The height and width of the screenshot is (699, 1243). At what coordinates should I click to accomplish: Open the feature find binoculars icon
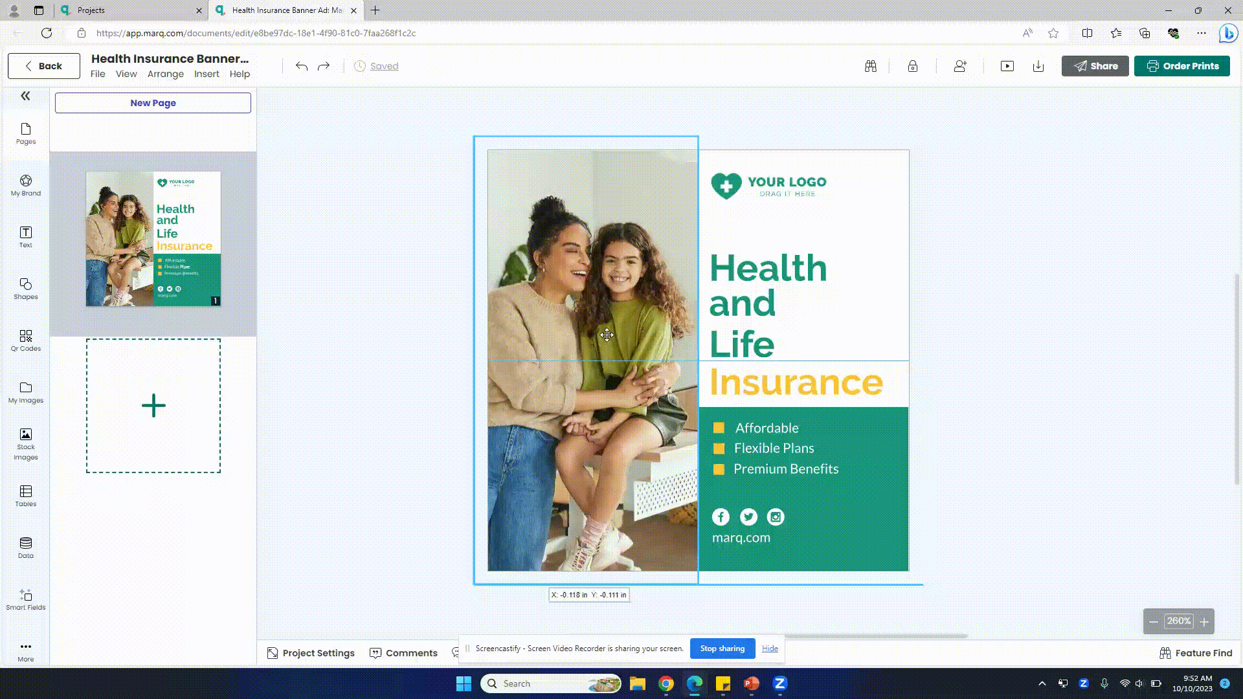tap(871, 66)
